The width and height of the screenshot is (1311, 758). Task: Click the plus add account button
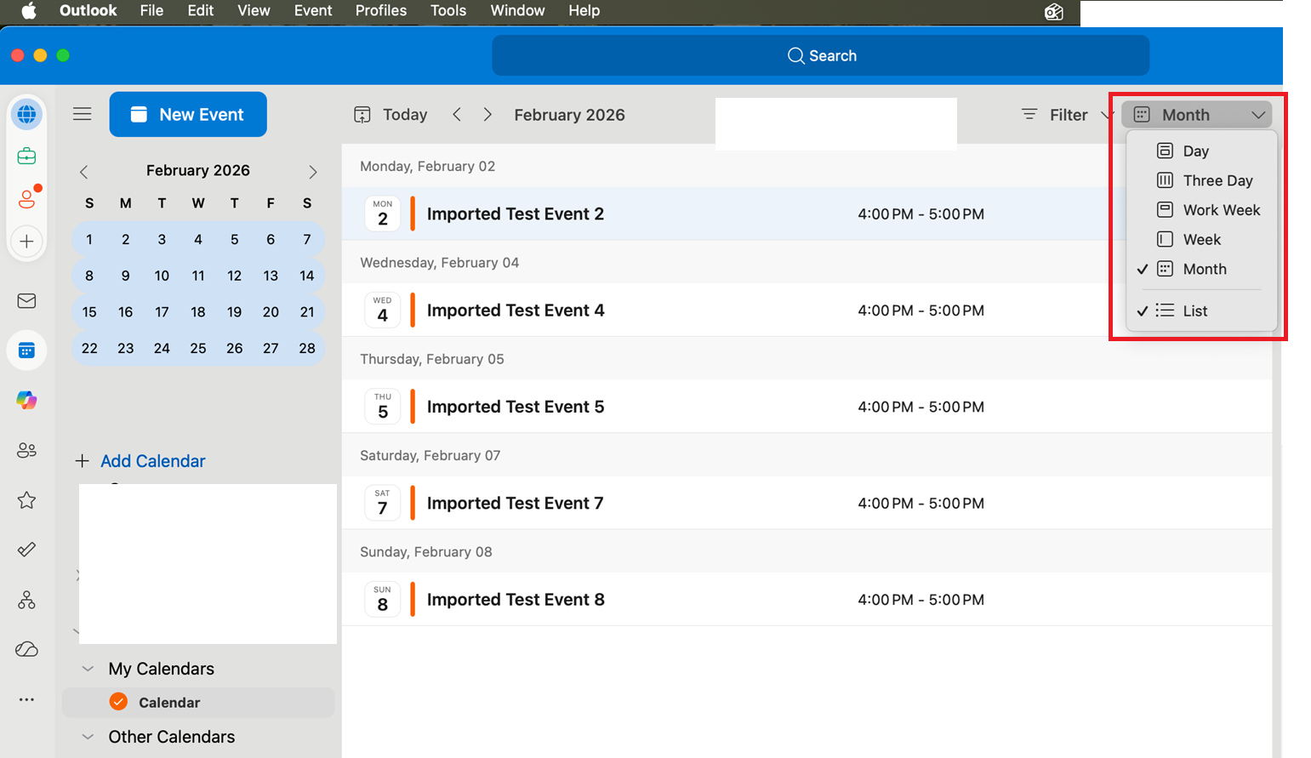tap(27, 242)
